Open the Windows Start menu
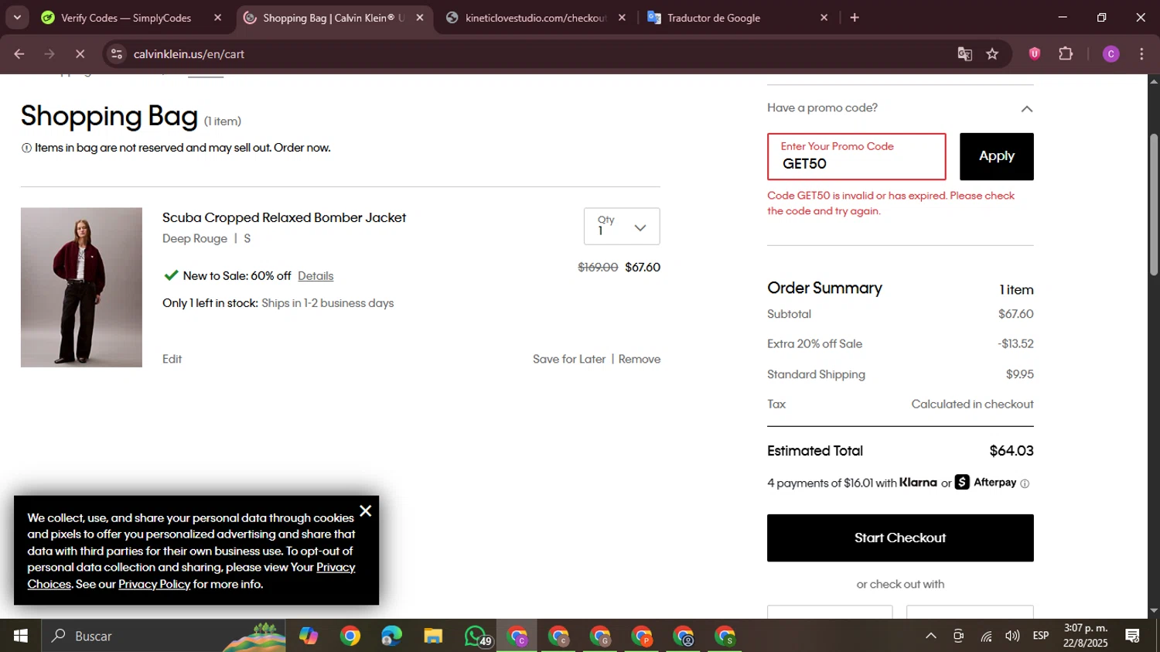Image resolution: width=1160 pixels, height=652 pixels. (x=21, y=636)
